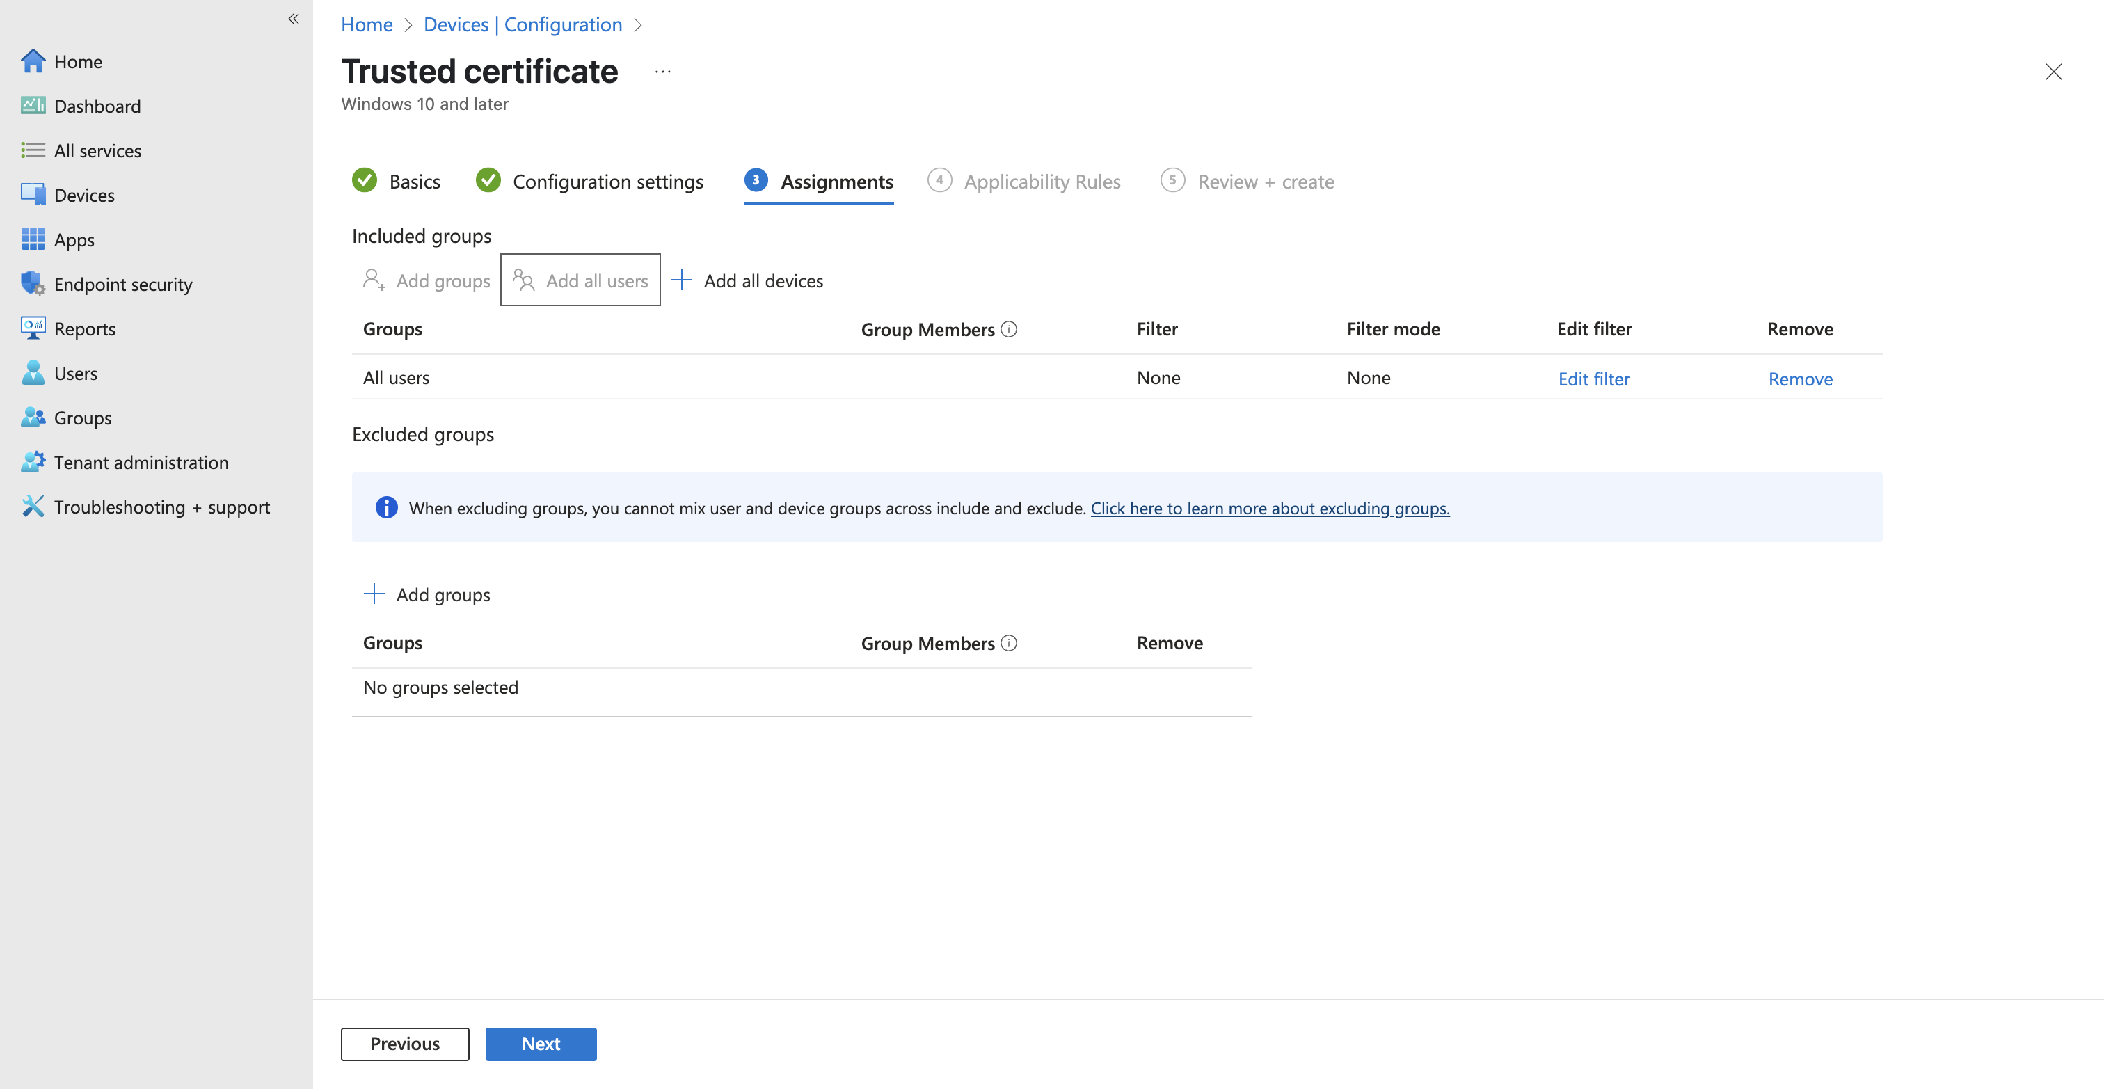Click the Filter mode column header
The image size is (2104, 1089).
1393,328
